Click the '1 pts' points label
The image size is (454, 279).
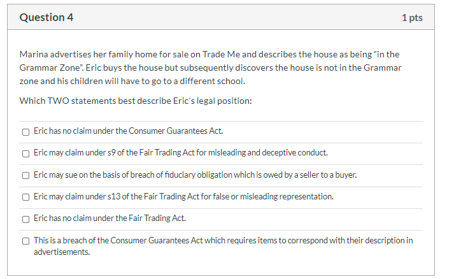[412, 18]
